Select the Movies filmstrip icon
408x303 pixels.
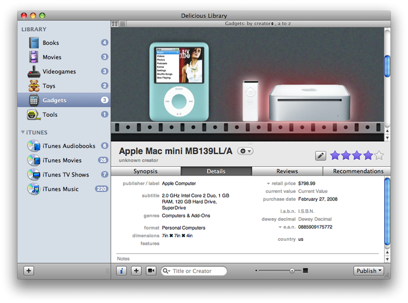pyautogui.click(x=34, y=57)
